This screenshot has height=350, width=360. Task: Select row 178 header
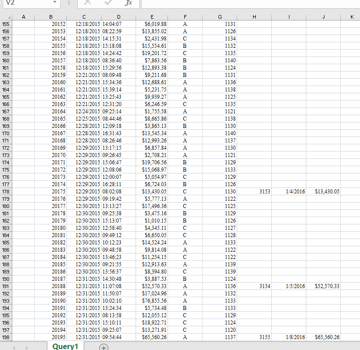click(6, 192)
